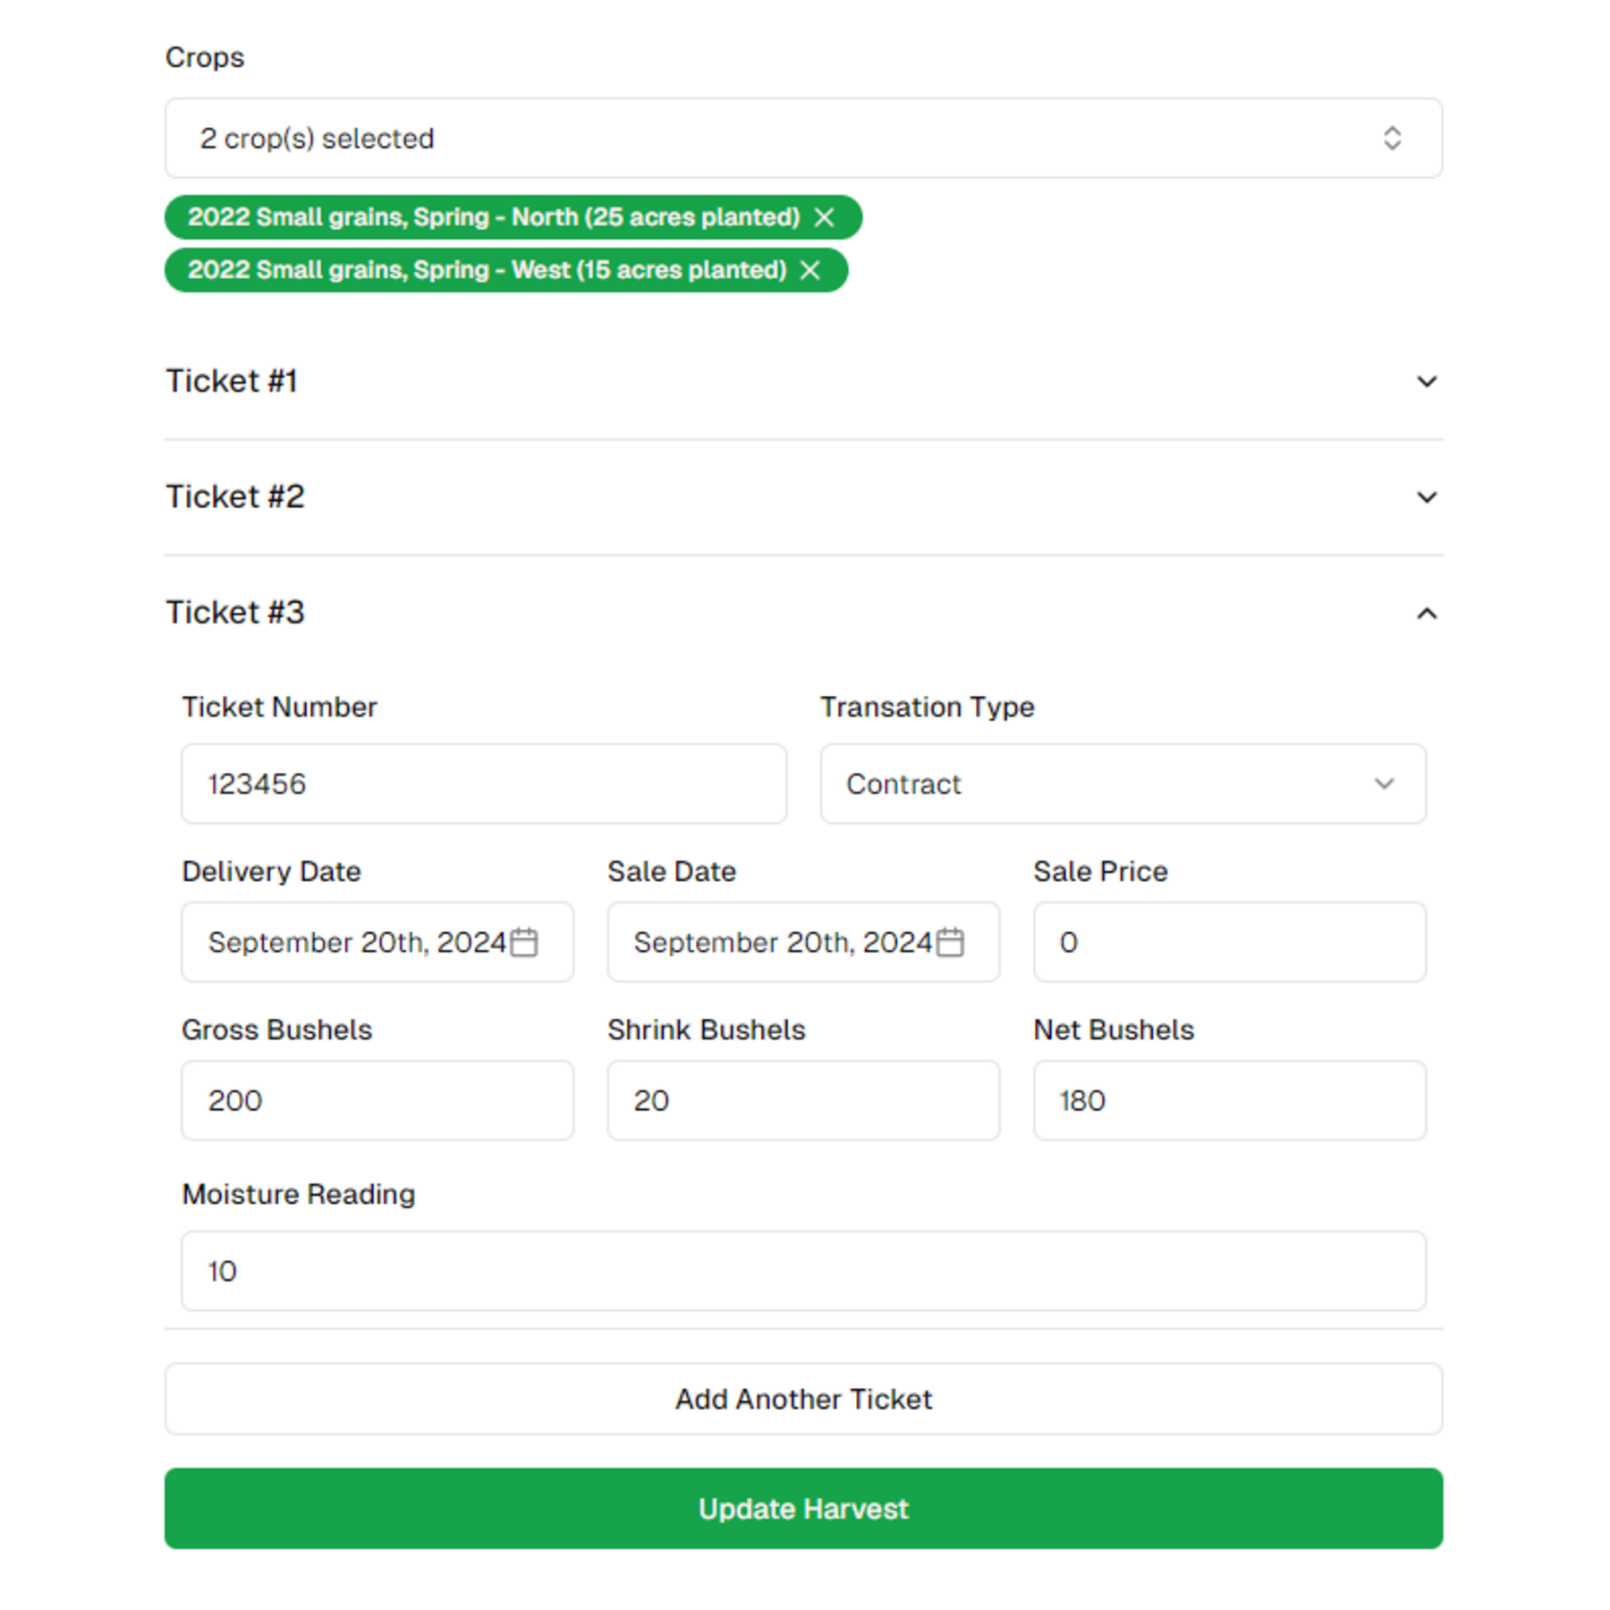Expand Ticket #1 section chevron
The width and height of the screenshot is (1610, 1610).
click(1427, 382)
